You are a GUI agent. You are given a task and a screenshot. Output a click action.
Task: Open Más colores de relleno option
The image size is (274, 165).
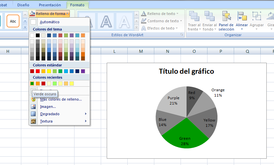61,99
